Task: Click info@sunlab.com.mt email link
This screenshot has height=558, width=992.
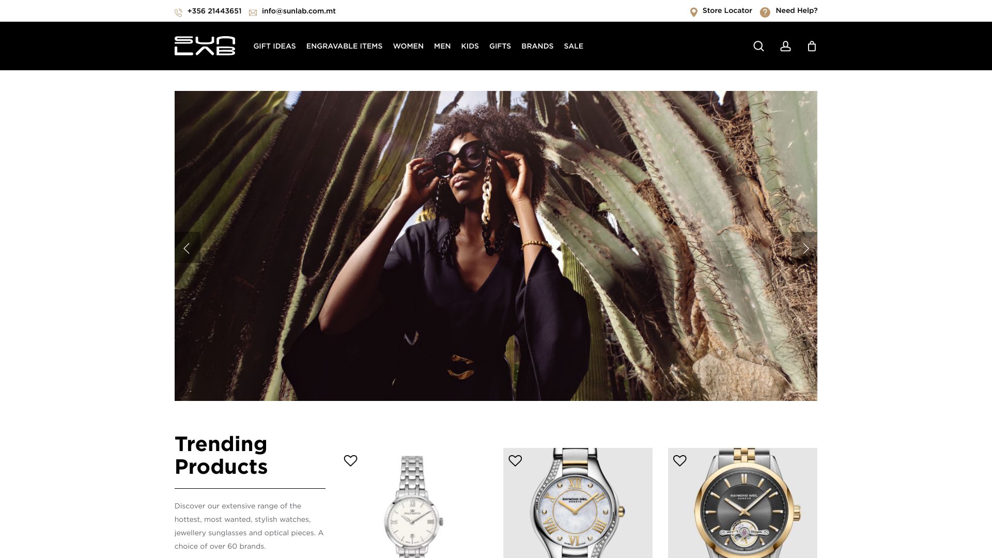Action: [299, 11]
